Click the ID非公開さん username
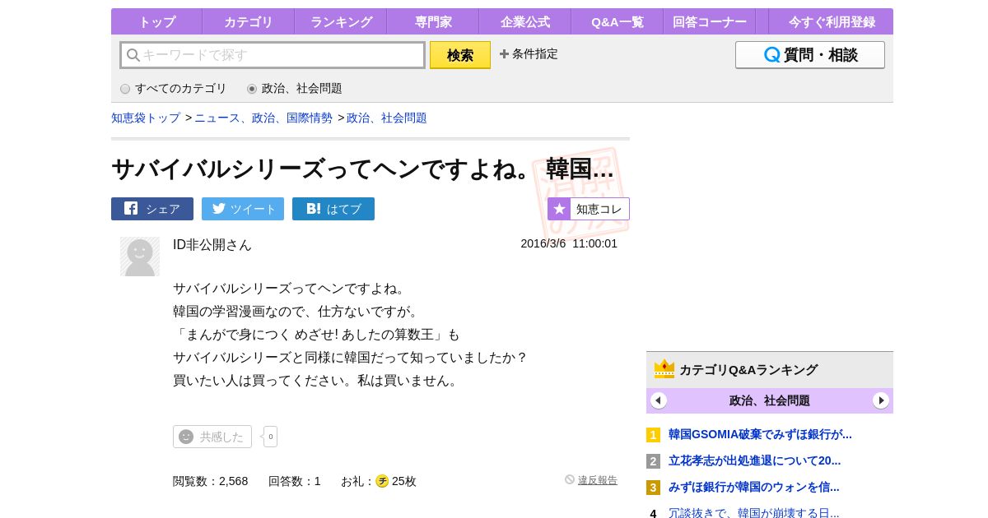This screenshot has height=518, width=988. [x=212, y=245]
